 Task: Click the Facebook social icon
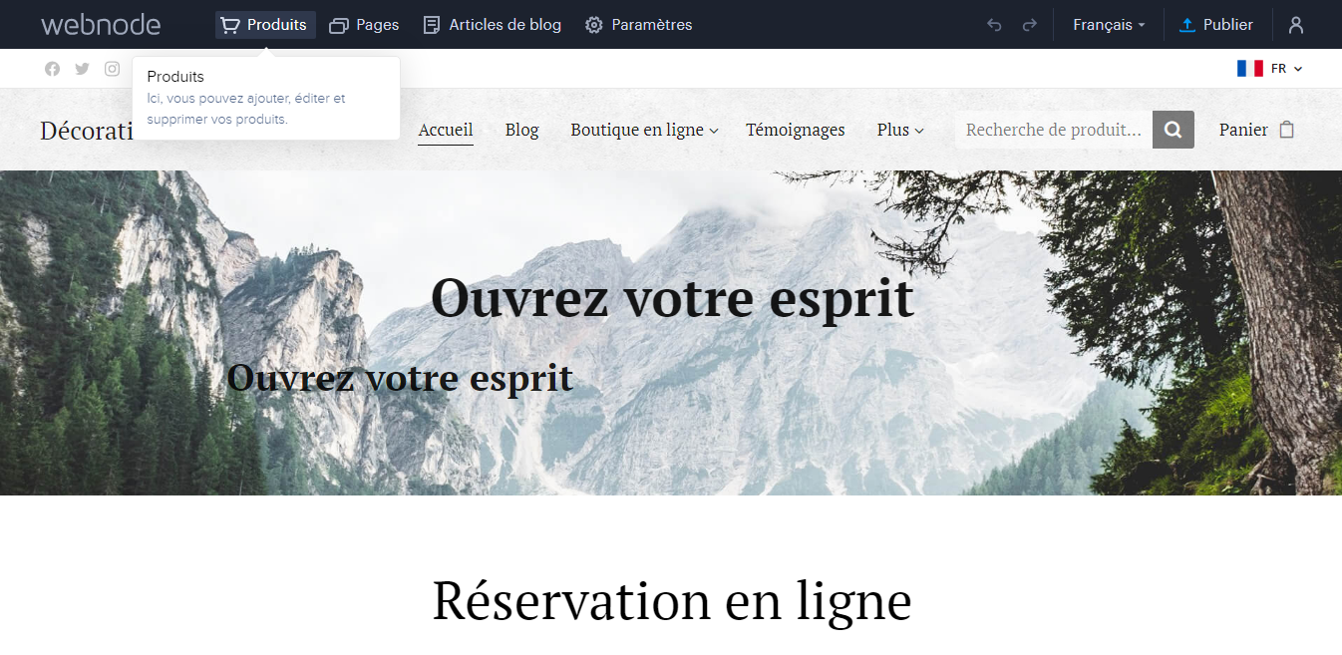pos(52,69)
